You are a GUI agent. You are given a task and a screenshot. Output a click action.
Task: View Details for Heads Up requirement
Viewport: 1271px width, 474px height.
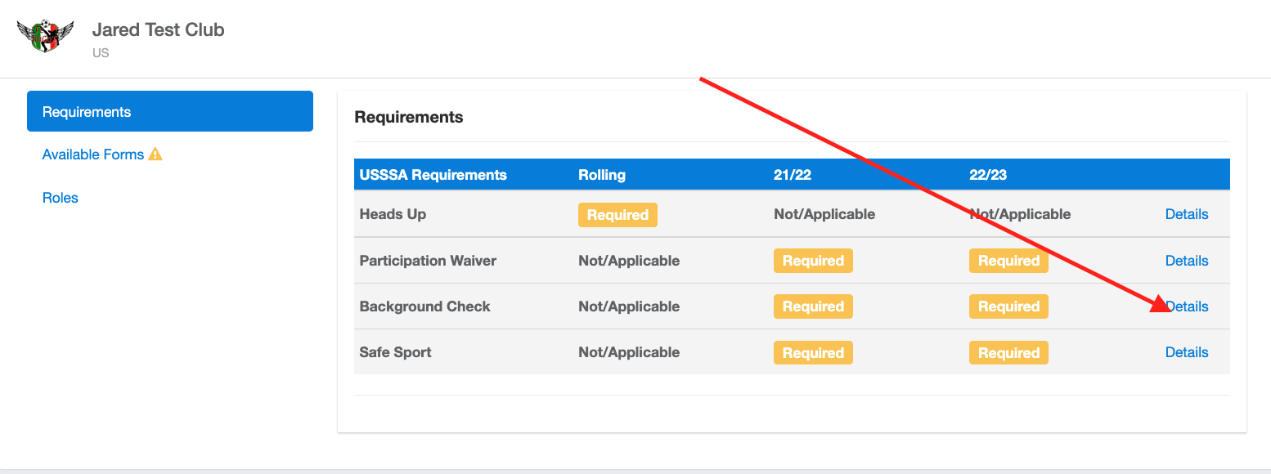[1187, 213]
